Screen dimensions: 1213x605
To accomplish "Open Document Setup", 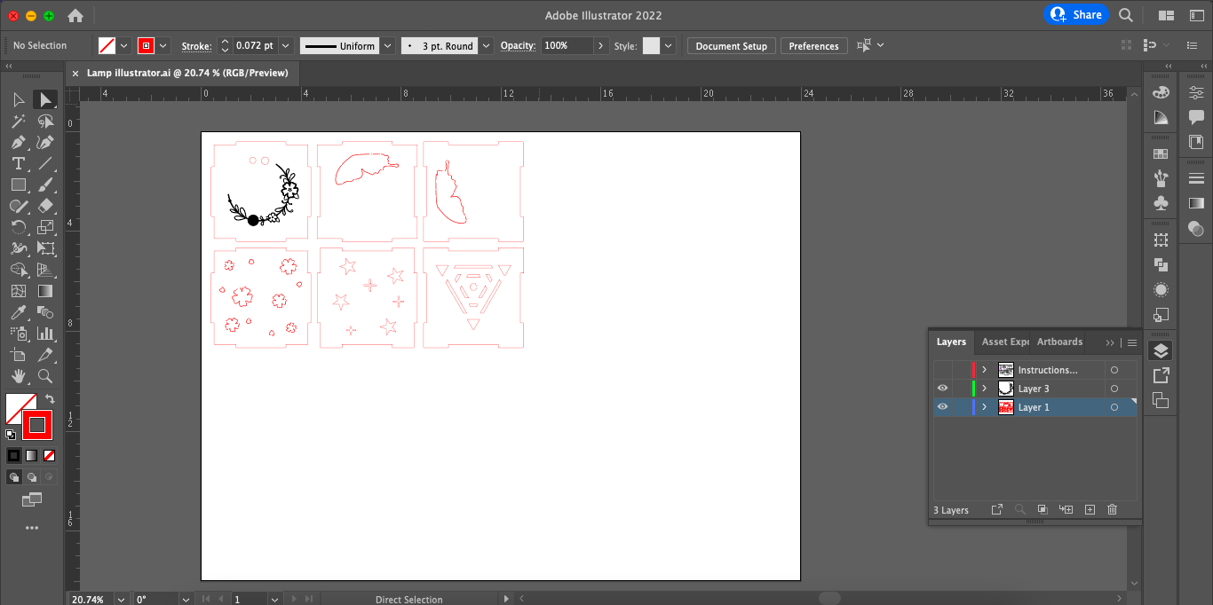I will [731, 45].
